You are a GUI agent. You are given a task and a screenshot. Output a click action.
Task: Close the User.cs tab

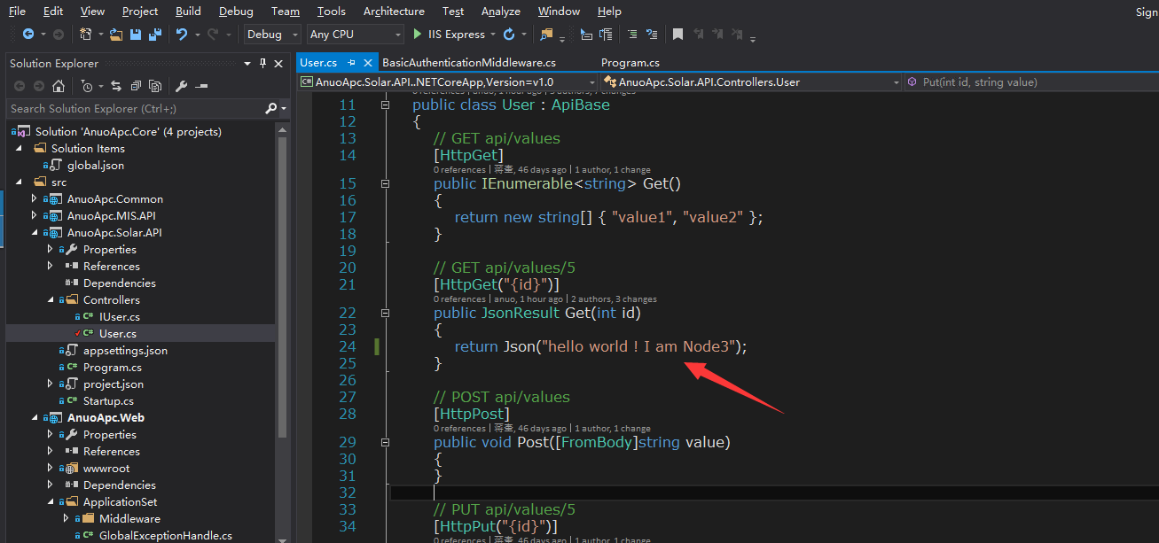pos(368,63)
